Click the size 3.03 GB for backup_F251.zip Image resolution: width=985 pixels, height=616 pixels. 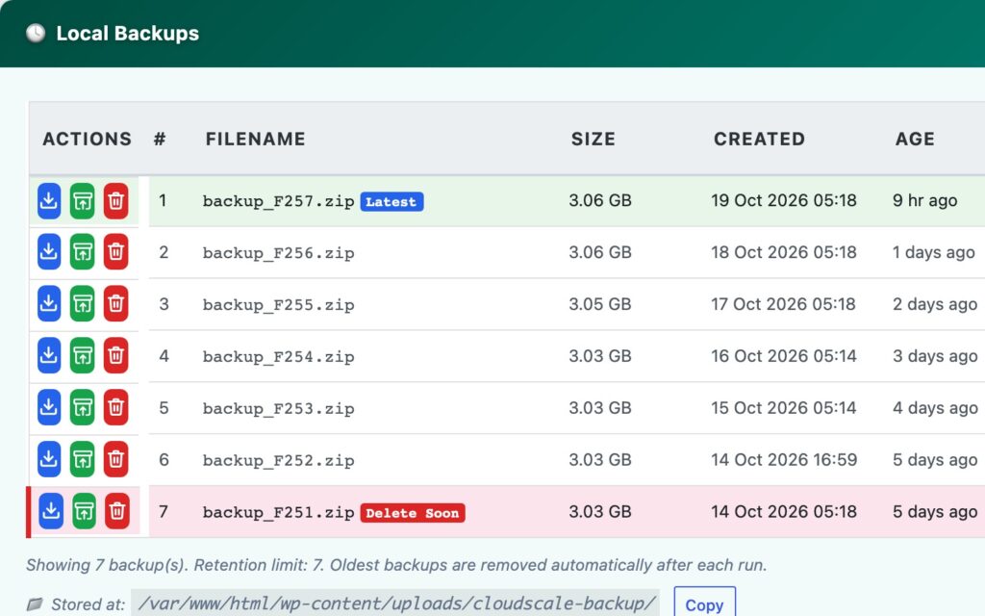pos(600,512)
